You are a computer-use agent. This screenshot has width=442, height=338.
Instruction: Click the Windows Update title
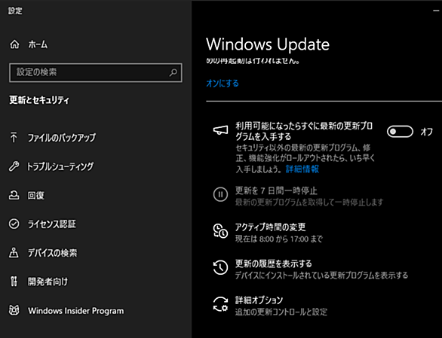click(x=268, y=44)
